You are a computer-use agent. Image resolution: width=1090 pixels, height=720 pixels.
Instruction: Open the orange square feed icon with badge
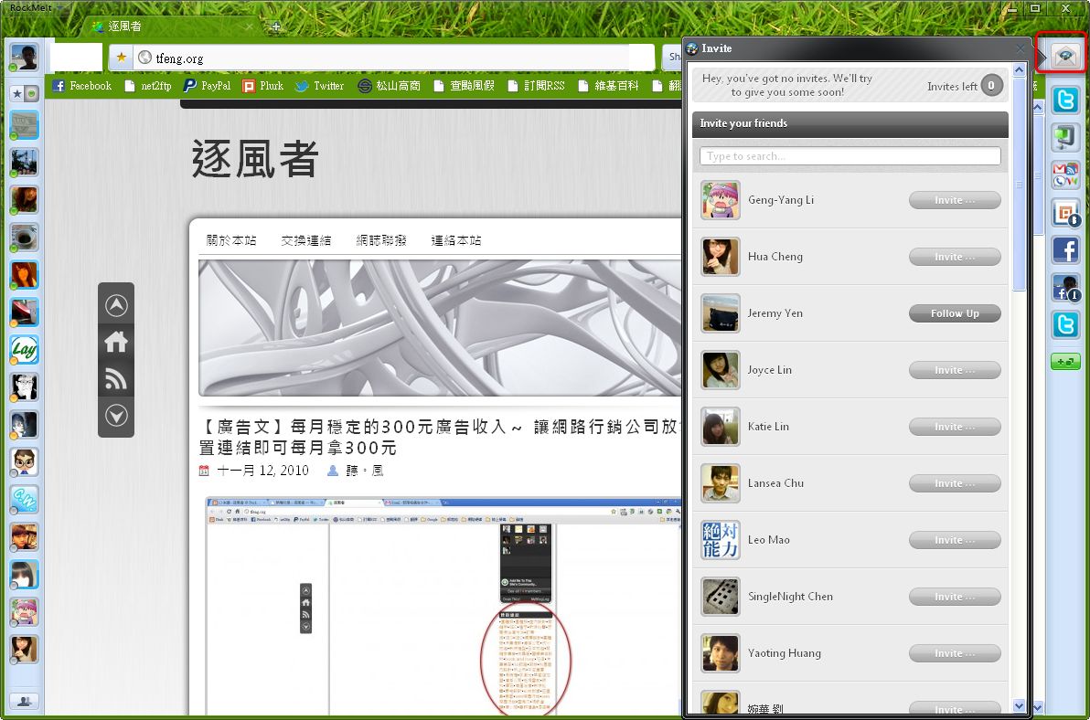[x=1065, y=213]
